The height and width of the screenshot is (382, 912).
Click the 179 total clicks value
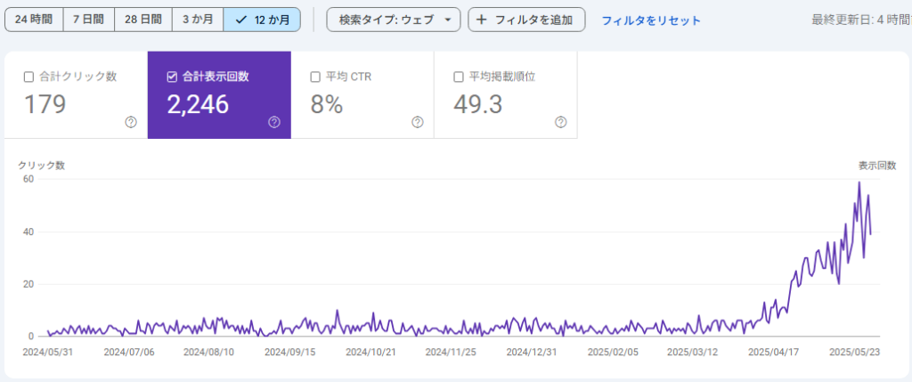point(45,105)
